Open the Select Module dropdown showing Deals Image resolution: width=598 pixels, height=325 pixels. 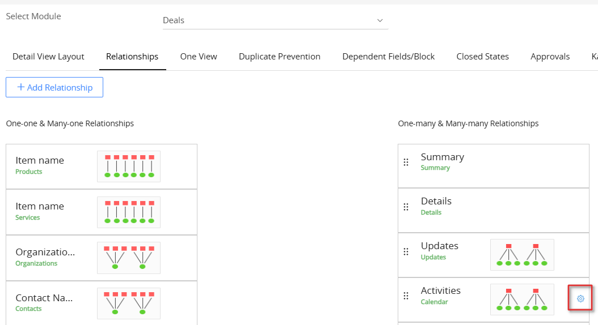coord(275,20)
